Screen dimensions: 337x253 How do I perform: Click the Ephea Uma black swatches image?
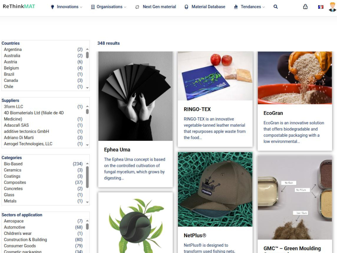coord(135,96)
